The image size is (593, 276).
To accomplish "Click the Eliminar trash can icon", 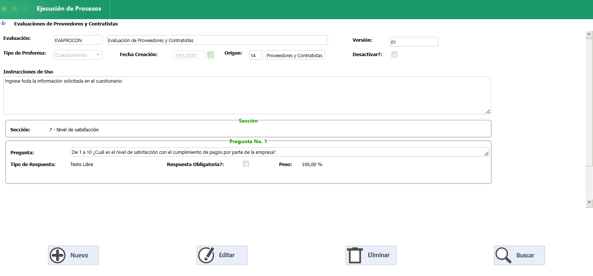I will (355, 255).
